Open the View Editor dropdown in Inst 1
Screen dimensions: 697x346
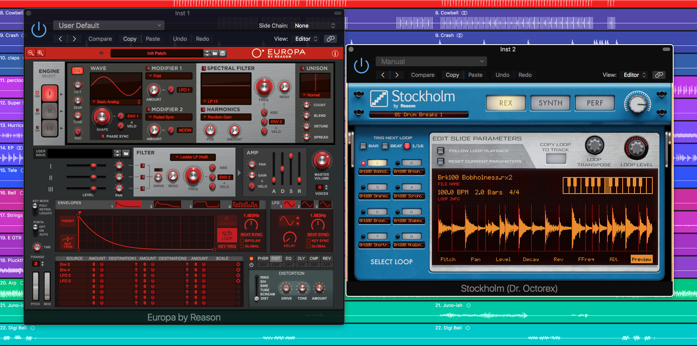(306, 39)
